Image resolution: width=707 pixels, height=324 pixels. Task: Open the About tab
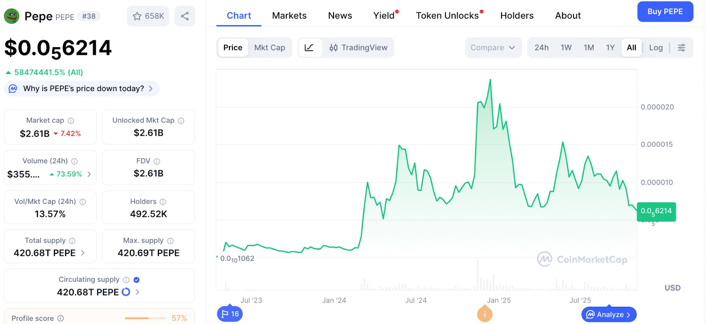pyautogui.click(x=568, y=15)
